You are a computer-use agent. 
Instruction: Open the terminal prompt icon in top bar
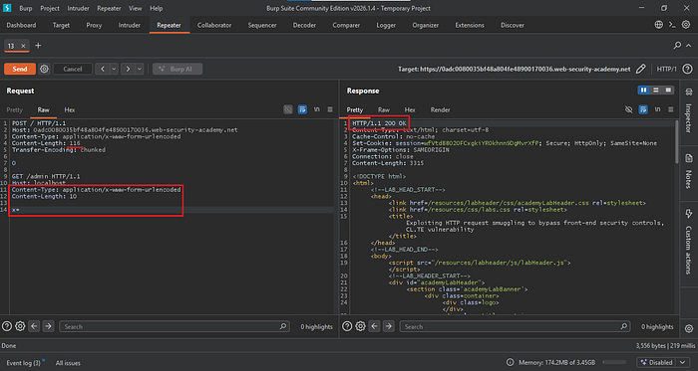coord(673,25)
